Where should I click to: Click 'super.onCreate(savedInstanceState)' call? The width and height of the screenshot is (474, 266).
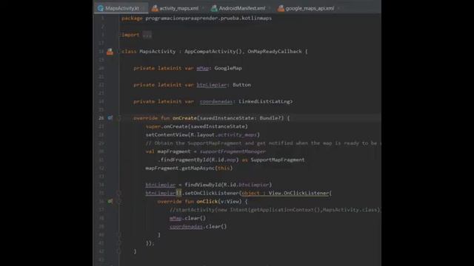[196, 126]
